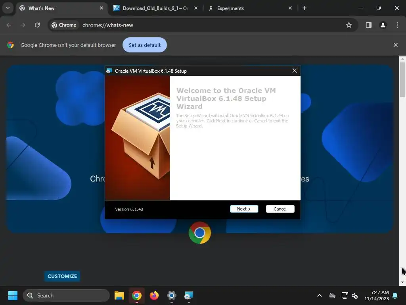Switch to Download_Old_Builds_6_1 tab
The height and width of the screenshot is (305, 406).
155,8
